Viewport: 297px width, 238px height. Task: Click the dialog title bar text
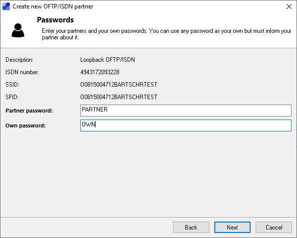[x=53, y=6]
